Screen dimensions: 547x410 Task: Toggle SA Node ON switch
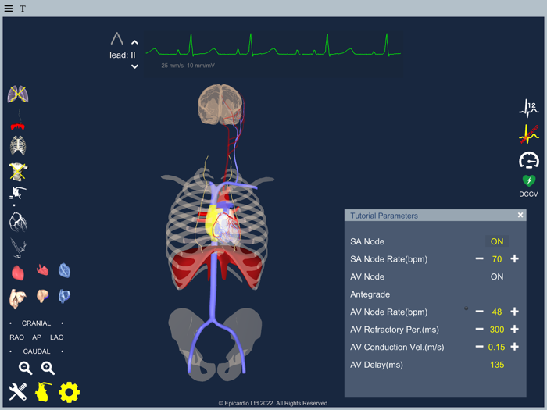pos(497,241)
